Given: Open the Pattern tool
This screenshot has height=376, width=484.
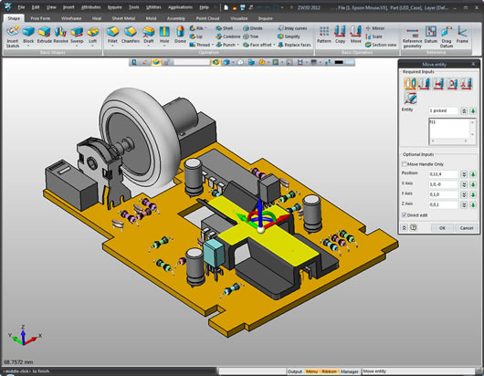Looking at the screenshot, I should 324,35.
